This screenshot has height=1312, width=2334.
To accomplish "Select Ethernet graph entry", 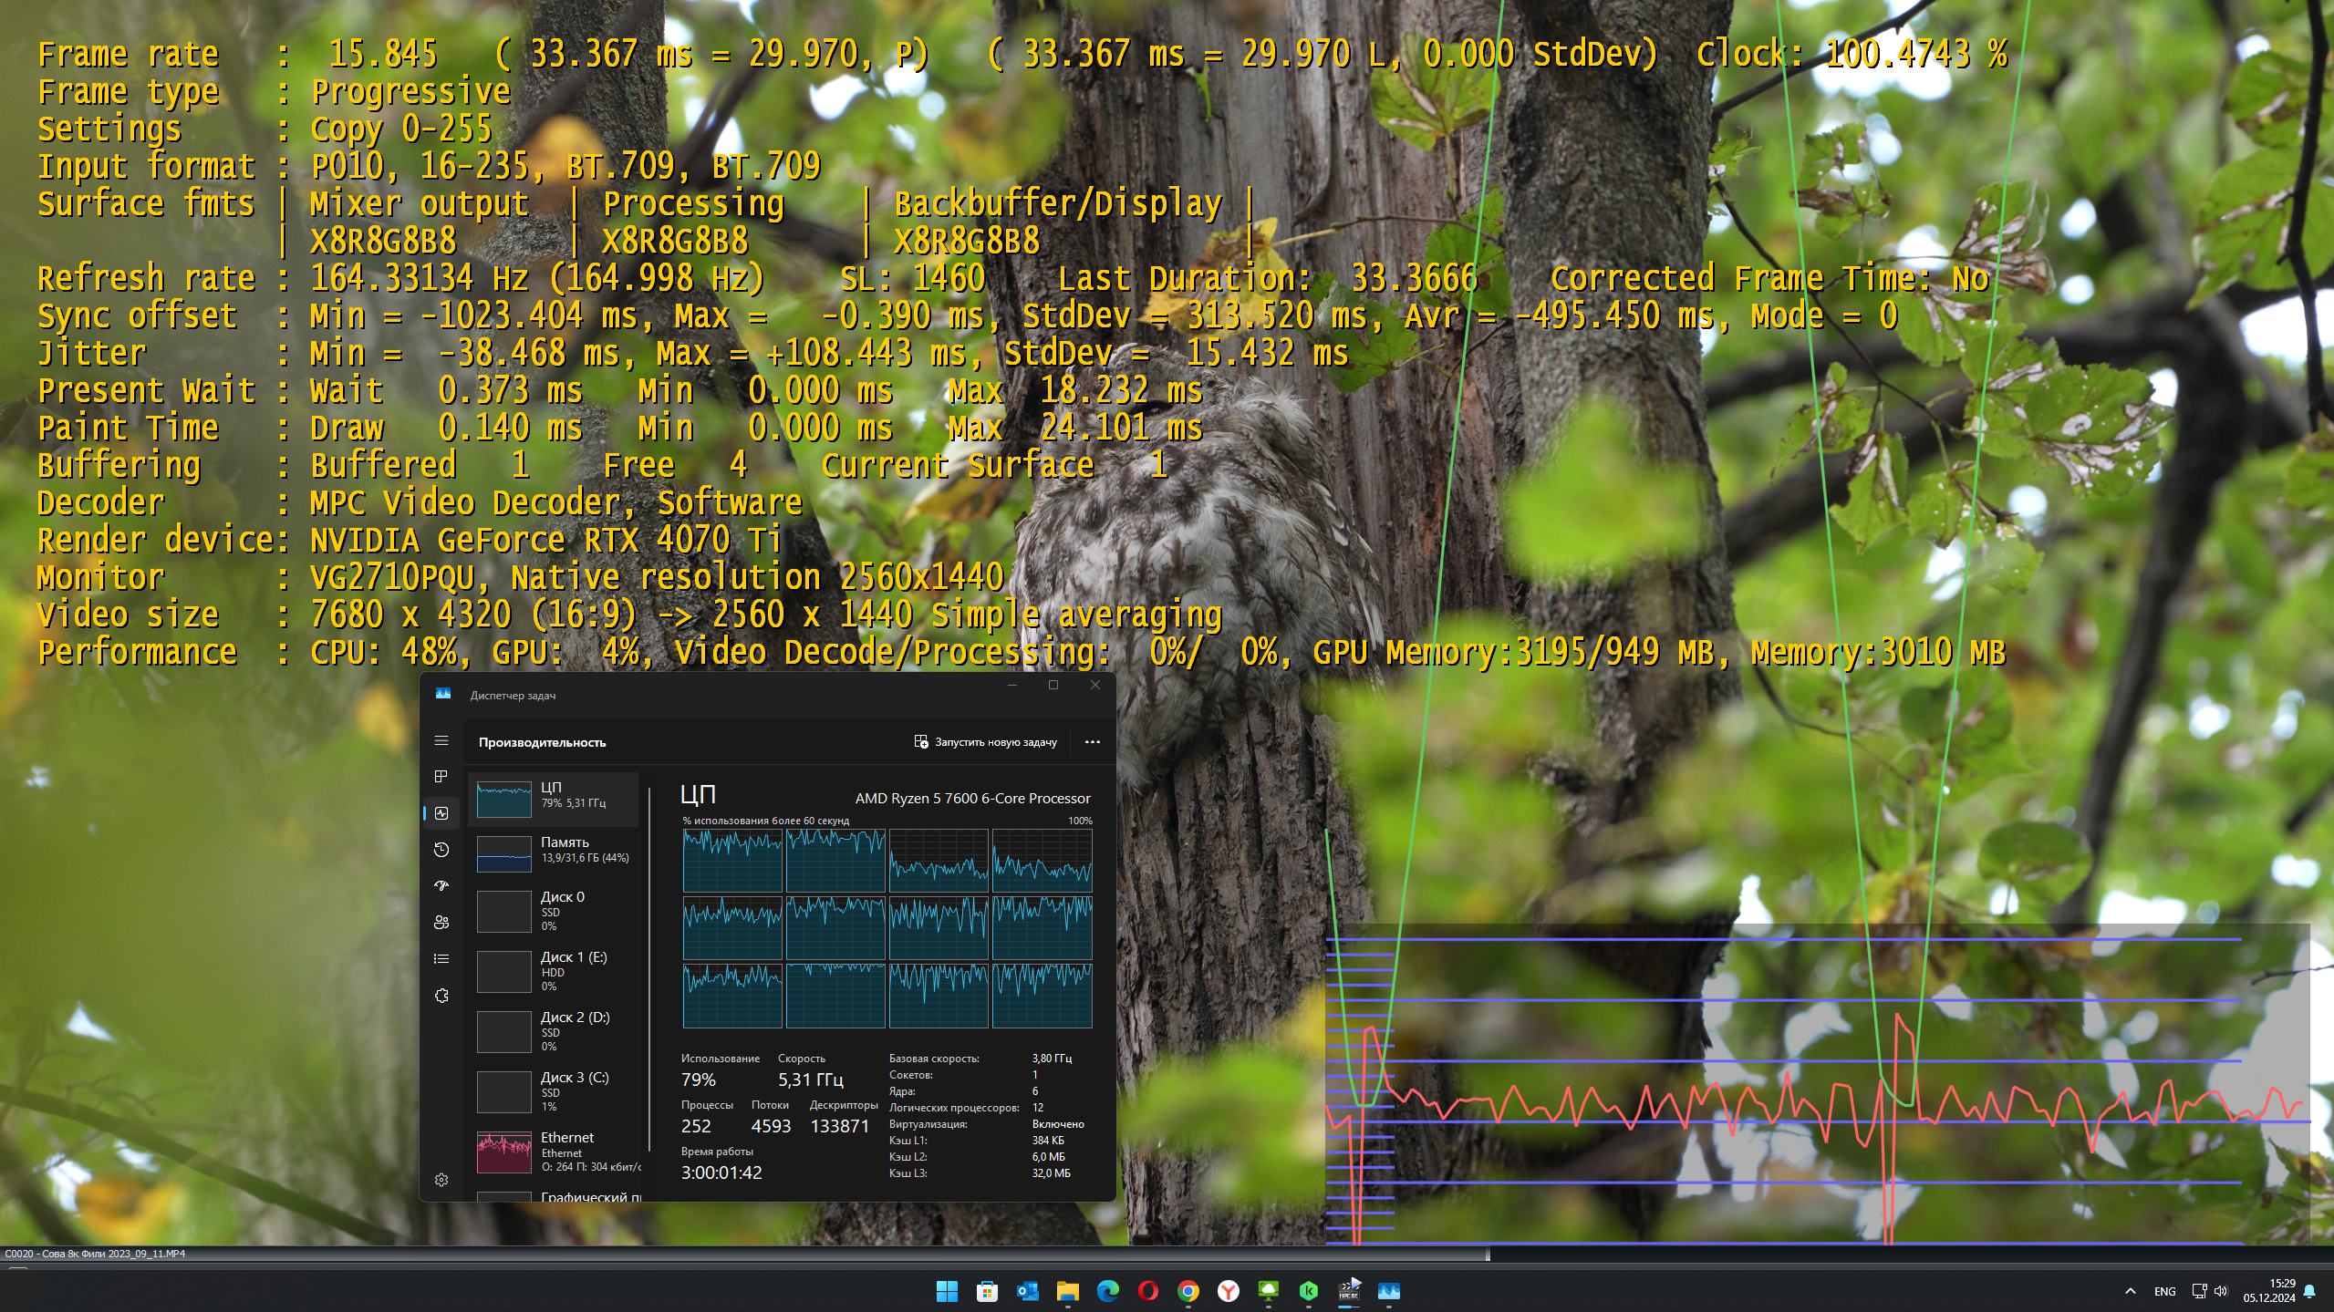I will 555,1151.
